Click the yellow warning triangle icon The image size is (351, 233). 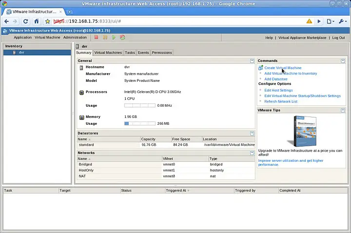coord(309,21)
